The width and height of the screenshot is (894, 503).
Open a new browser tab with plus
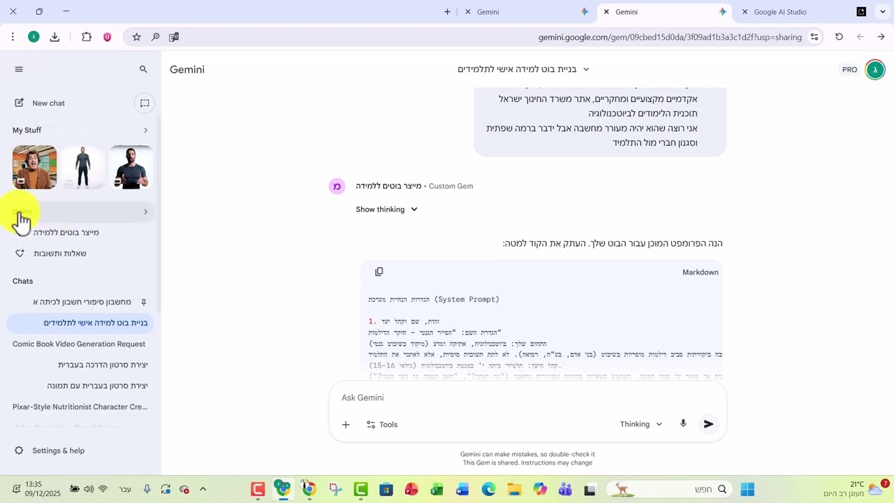pos(447,12)
